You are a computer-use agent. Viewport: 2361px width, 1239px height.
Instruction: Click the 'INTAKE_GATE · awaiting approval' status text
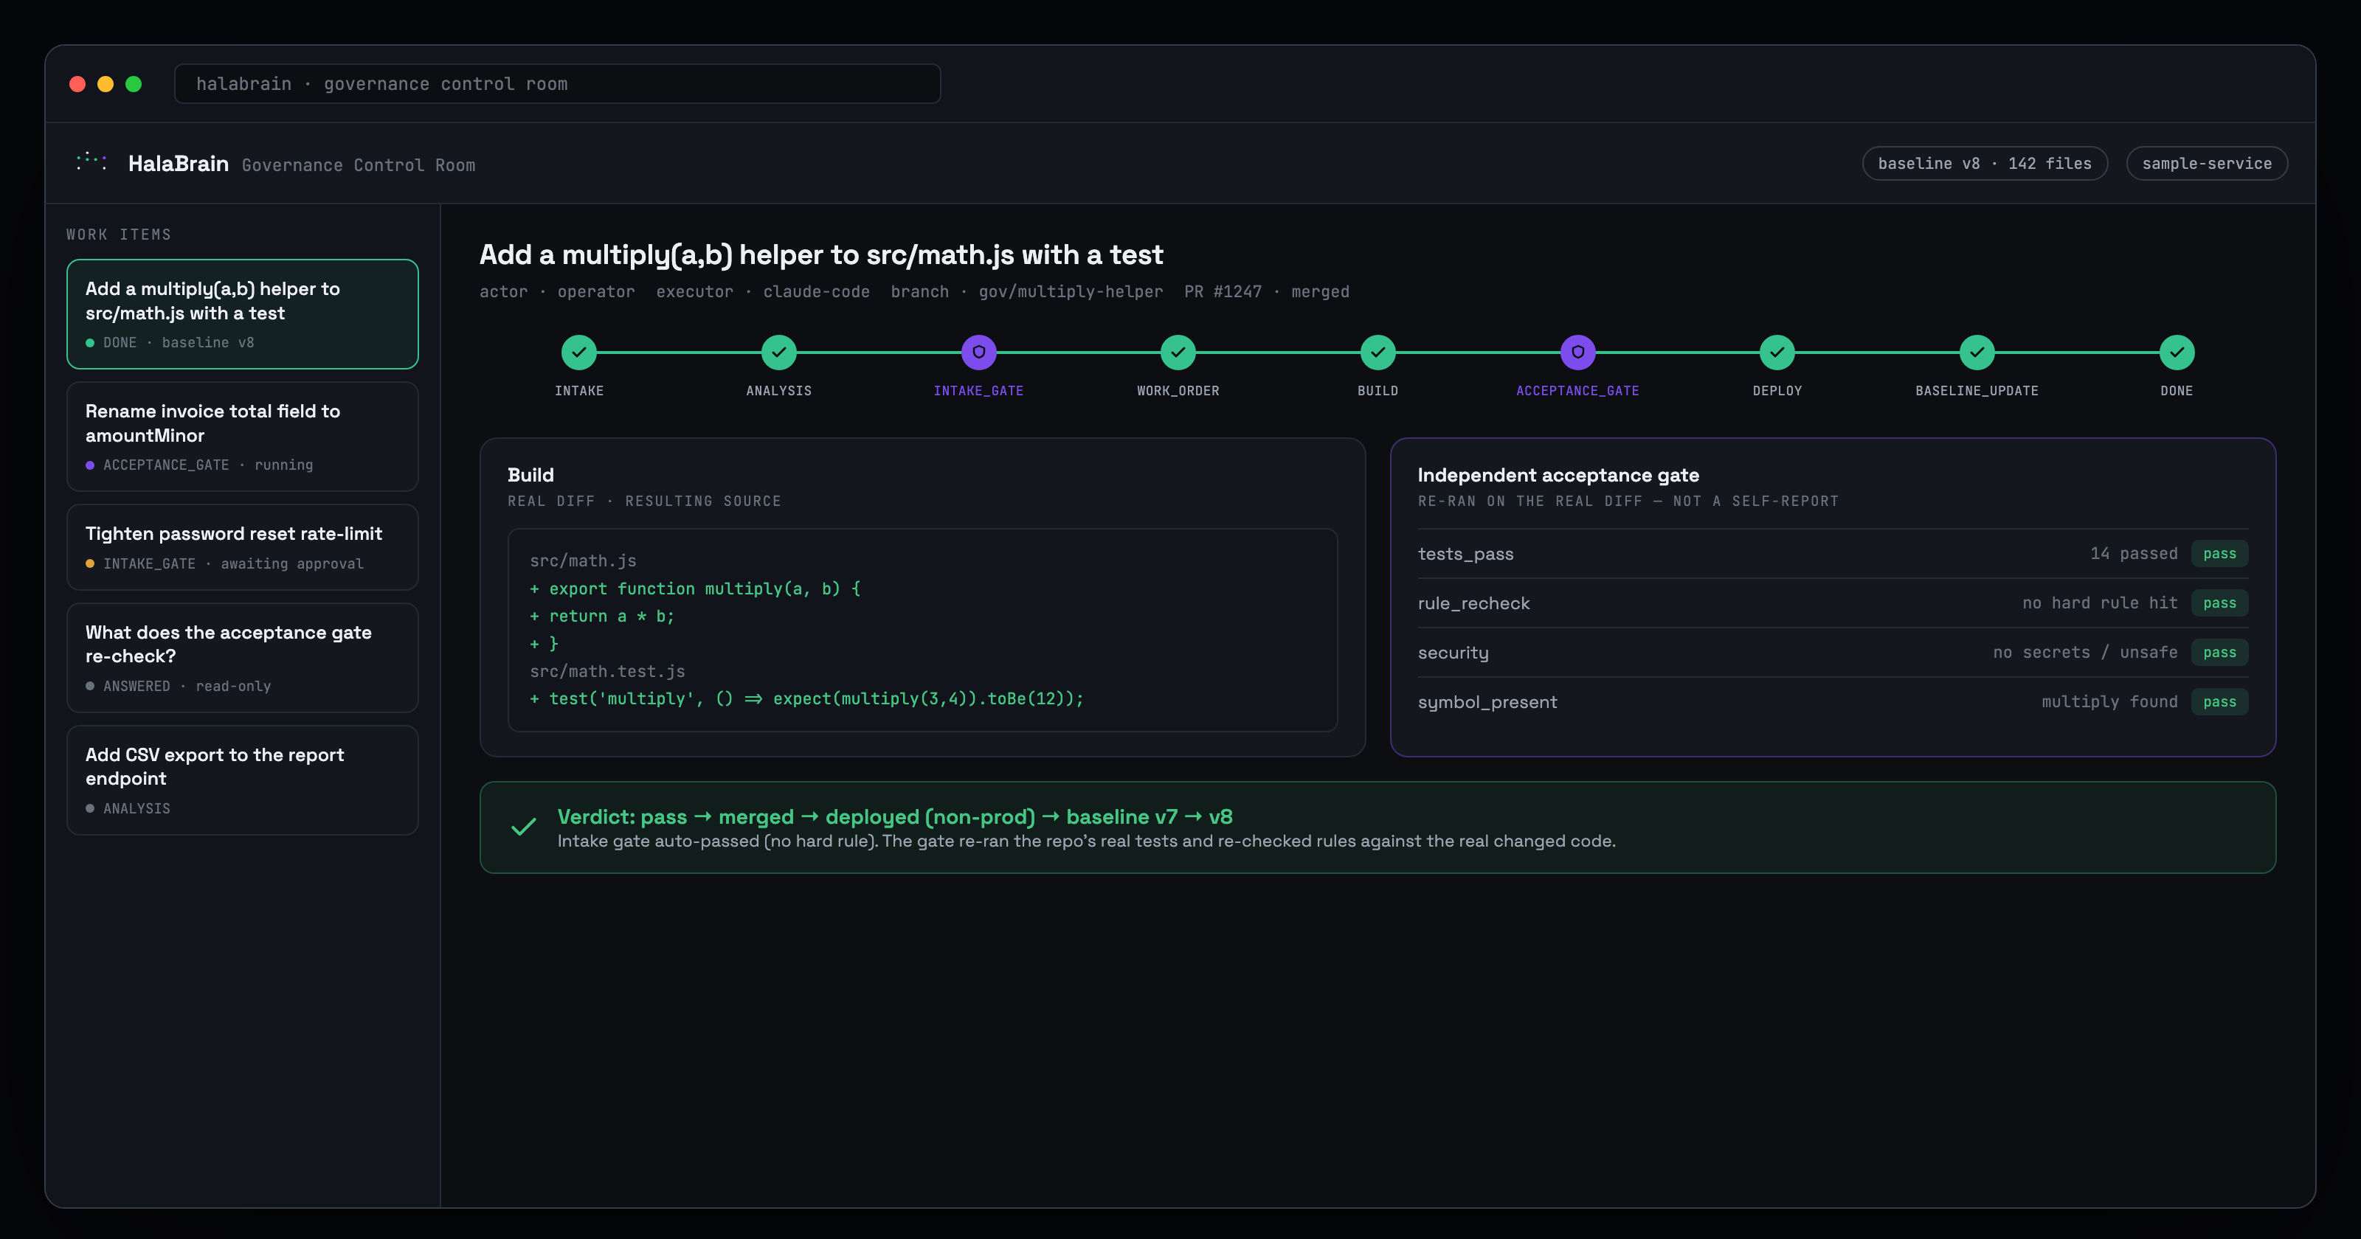(233, 563)
